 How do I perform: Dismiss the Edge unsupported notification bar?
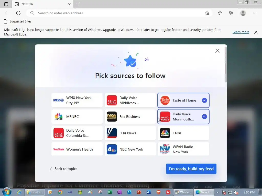[x=256, y=32]
